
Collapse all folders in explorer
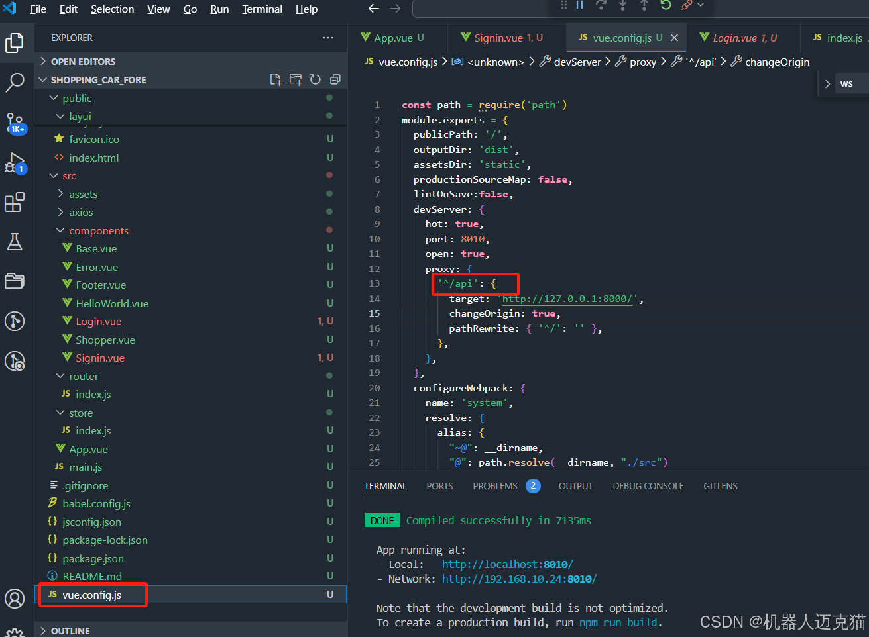[335, 79]
